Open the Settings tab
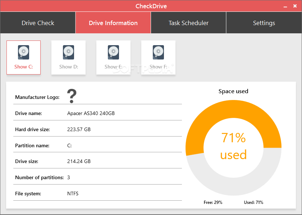 coord(264,23)
